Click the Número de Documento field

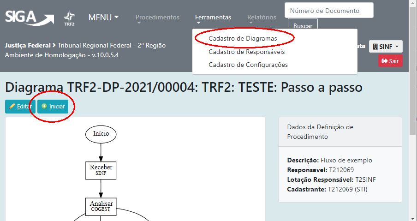(x=328, y=11)
